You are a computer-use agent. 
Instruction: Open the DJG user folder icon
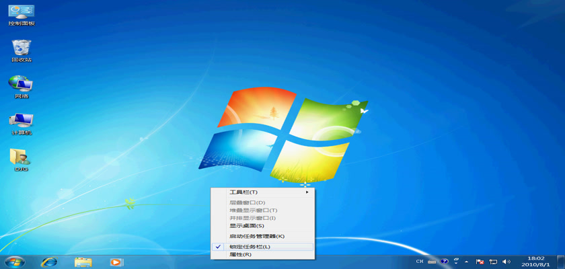(x=20, y=157)
